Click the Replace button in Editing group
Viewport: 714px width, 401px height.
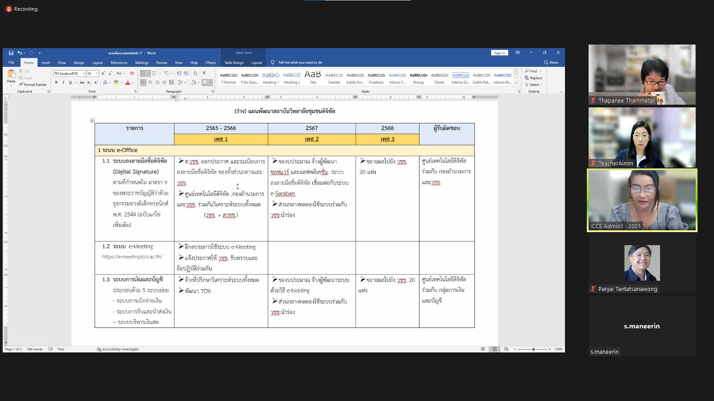point(534,78)
